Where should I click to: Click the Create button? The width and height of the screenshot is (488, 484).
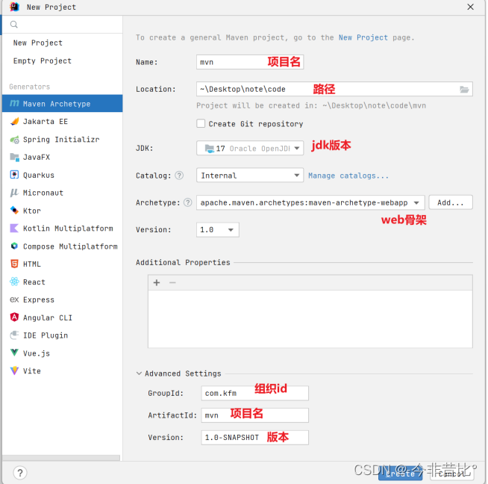400,474
